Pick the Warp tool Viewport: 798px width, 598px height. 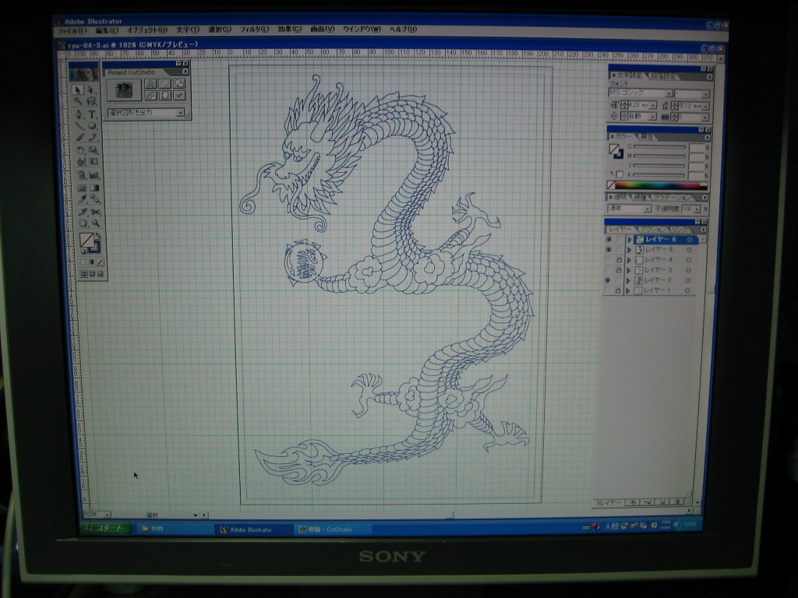coord(80,162)
